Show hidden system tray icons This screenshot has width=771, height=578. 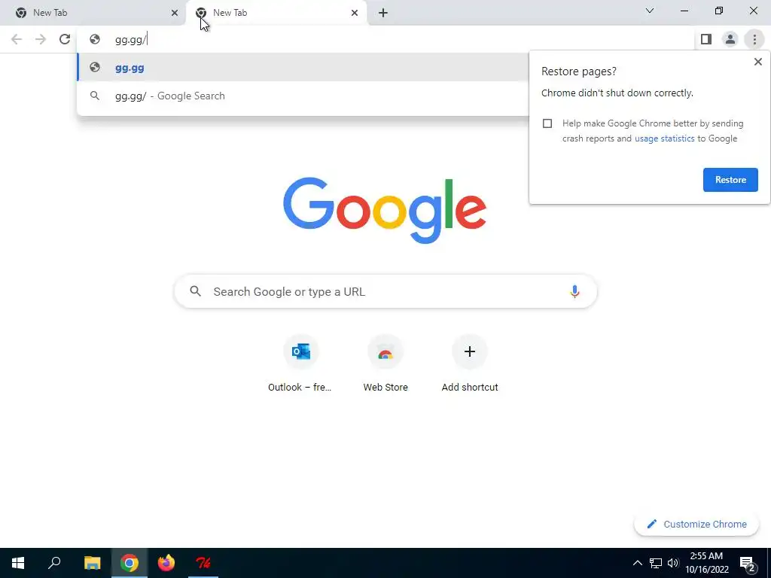pyautogui.click(x=637, y=563)
